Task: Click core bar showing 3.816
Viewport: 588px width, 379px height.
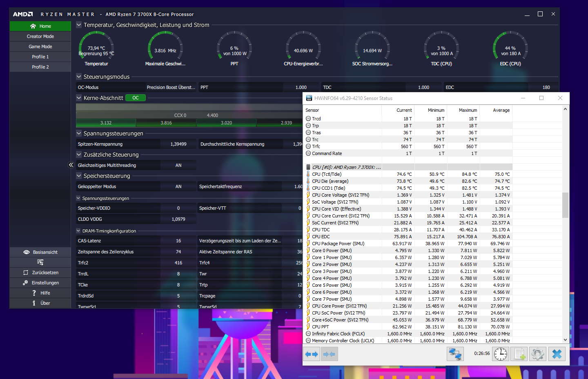Action: coord(166,123)
